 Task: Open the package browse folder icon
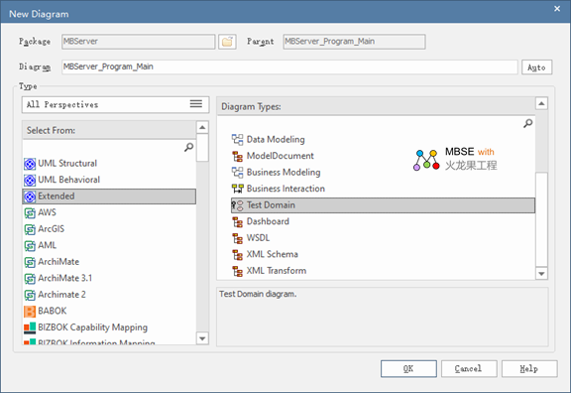[227, 42]
